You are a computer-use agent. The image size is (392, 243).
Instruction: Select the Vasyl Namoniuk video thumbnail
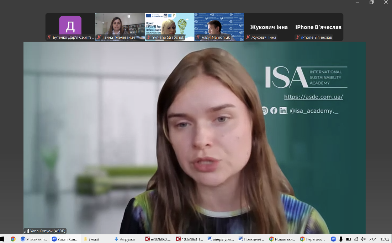pos(219,27)
